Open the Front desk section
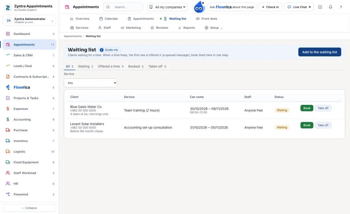The height and width of the screenshot is (214, 350). pos(206,19)
